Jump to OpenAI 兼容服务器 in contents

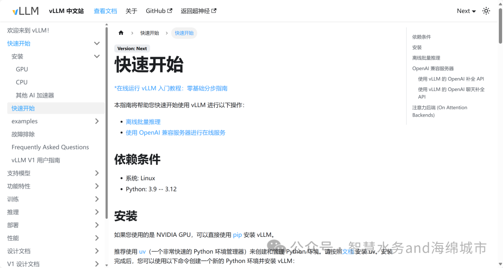[433, 68]
